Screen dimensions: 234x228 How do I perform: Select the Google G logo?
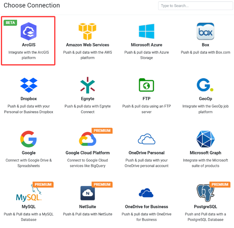(28, 139)
